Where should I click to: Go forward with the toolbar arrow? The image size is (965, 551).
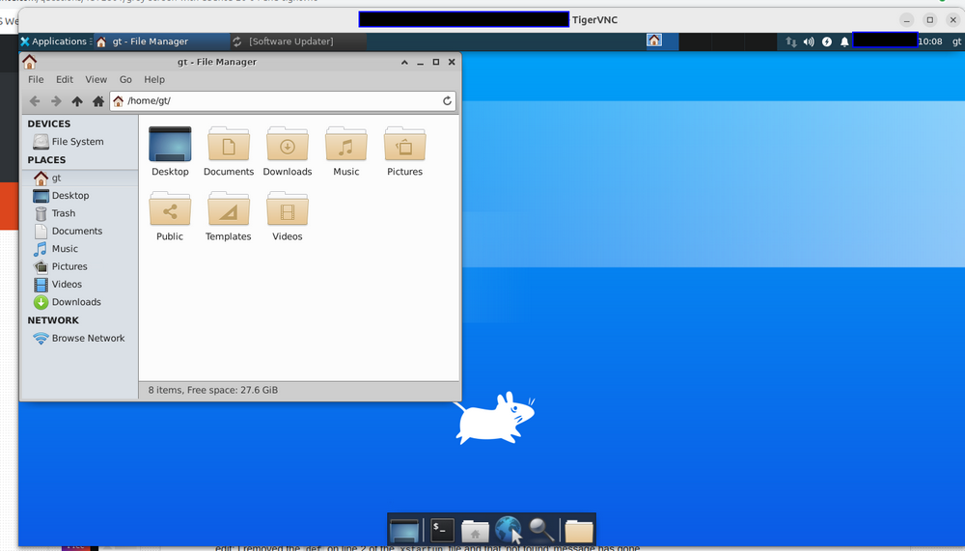coord(56,101)
